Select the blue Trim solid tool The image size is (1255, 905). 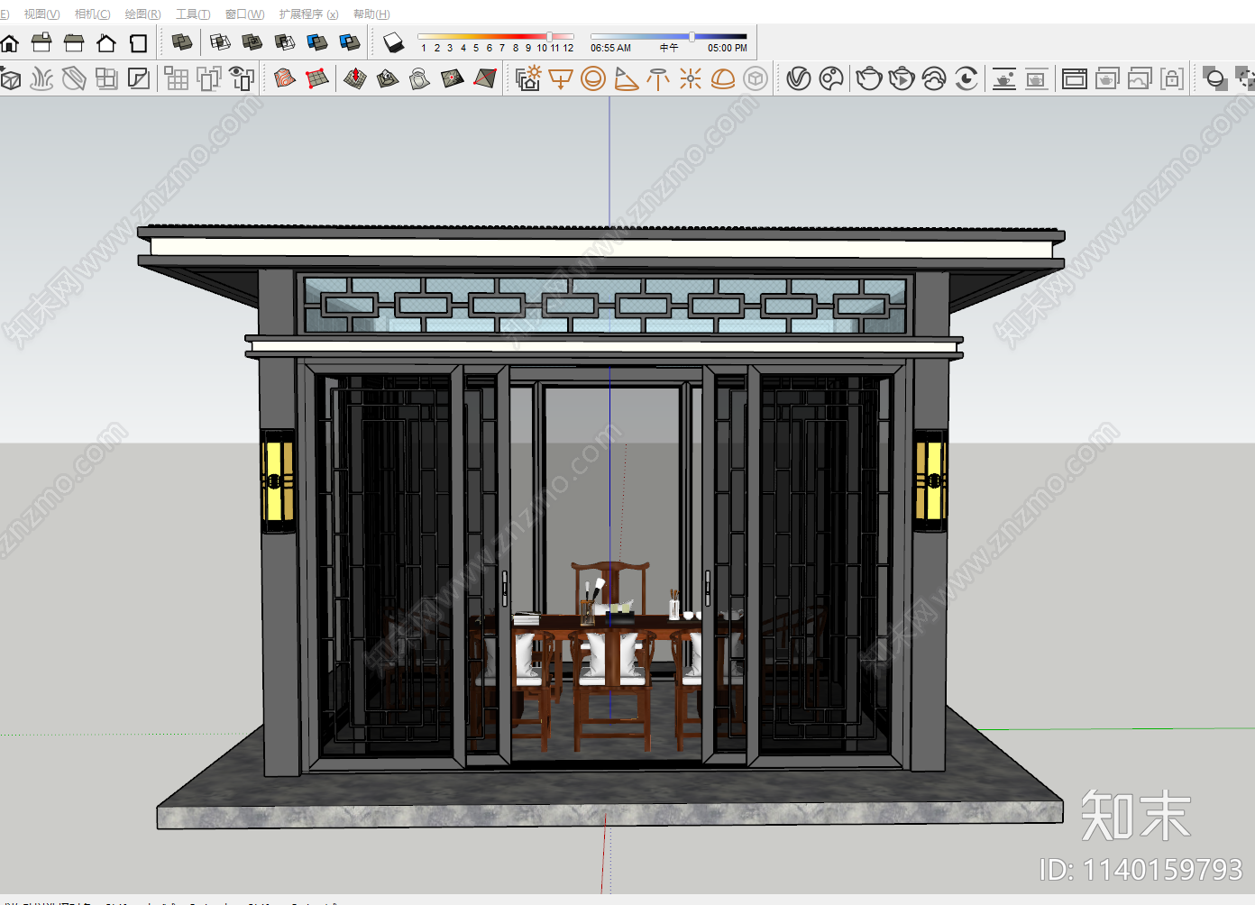[317, 42]
